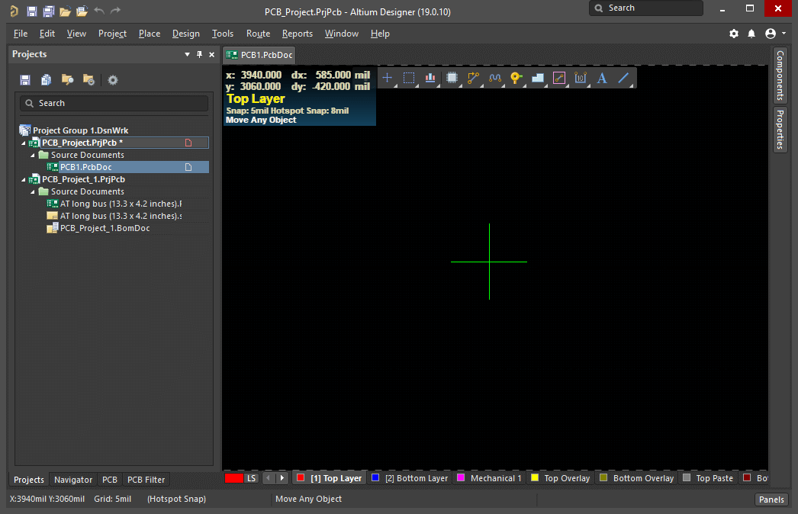Open the Route menu

pyautogui.click(x=258, y=34)
